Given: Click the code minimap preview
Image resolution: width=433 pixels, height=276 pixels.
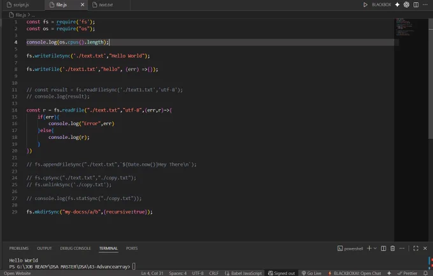Looking at the screenshot, I should coord(404,27).
